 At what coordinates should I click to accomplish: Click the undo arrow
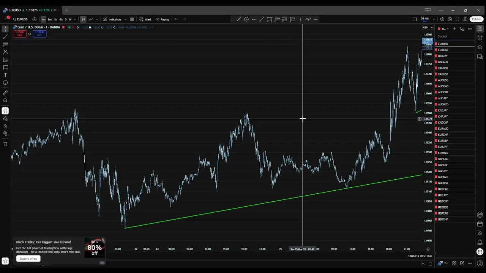(x=177, y=19)
